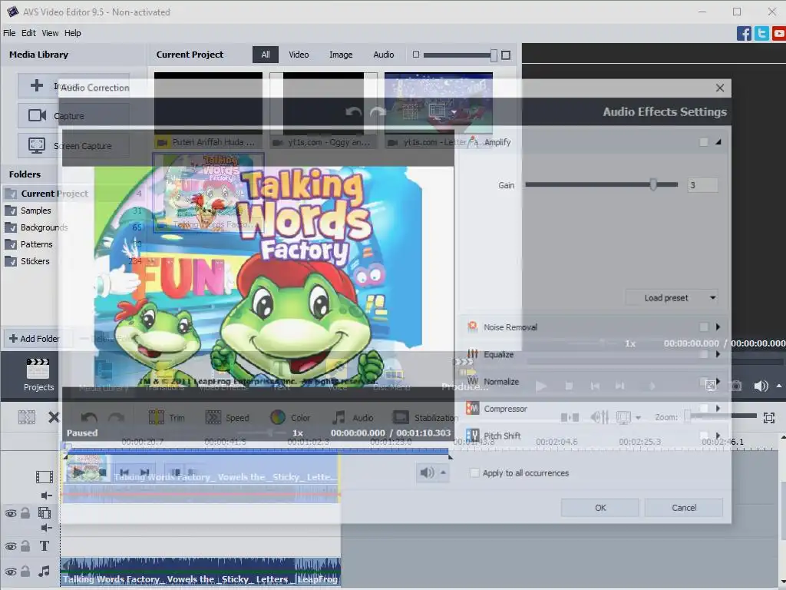The width and height of the screenshot is (786, 590).
Task: Open the Load preset dropdown
Action: (x=672, y=297)
